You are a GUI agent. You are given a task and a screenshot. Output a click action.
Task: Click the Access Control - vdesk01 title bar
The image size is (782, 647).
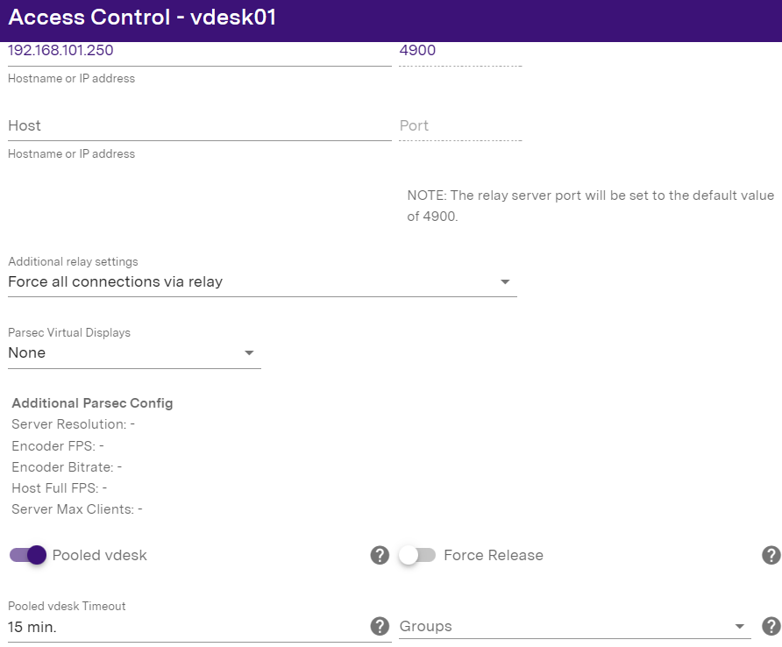(x=391, y=18)
